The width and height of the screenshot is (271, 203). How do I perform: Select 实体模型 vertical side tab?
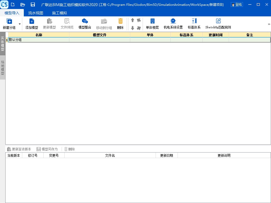tap(3, 44)
